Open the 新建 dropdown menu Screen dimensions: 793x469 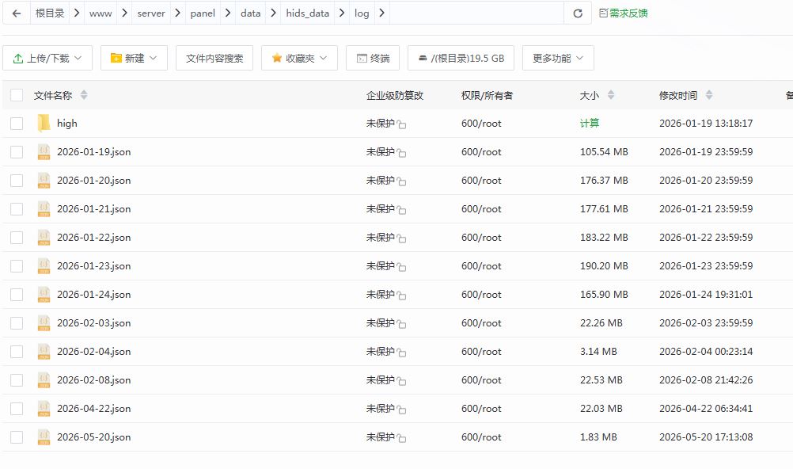(134, 58)
